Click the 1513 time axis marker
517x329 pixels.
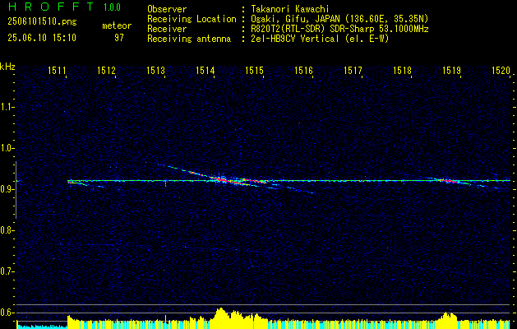[155, 70]
